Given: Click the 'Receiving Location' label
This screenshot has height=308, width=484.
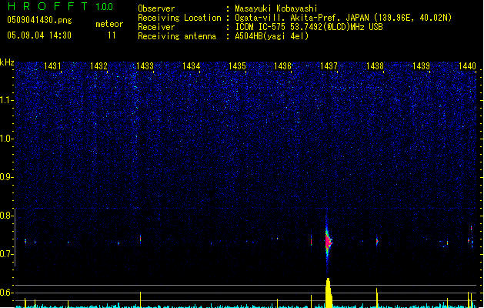Looking at the screenshot, I should click(x=179, y=18).
